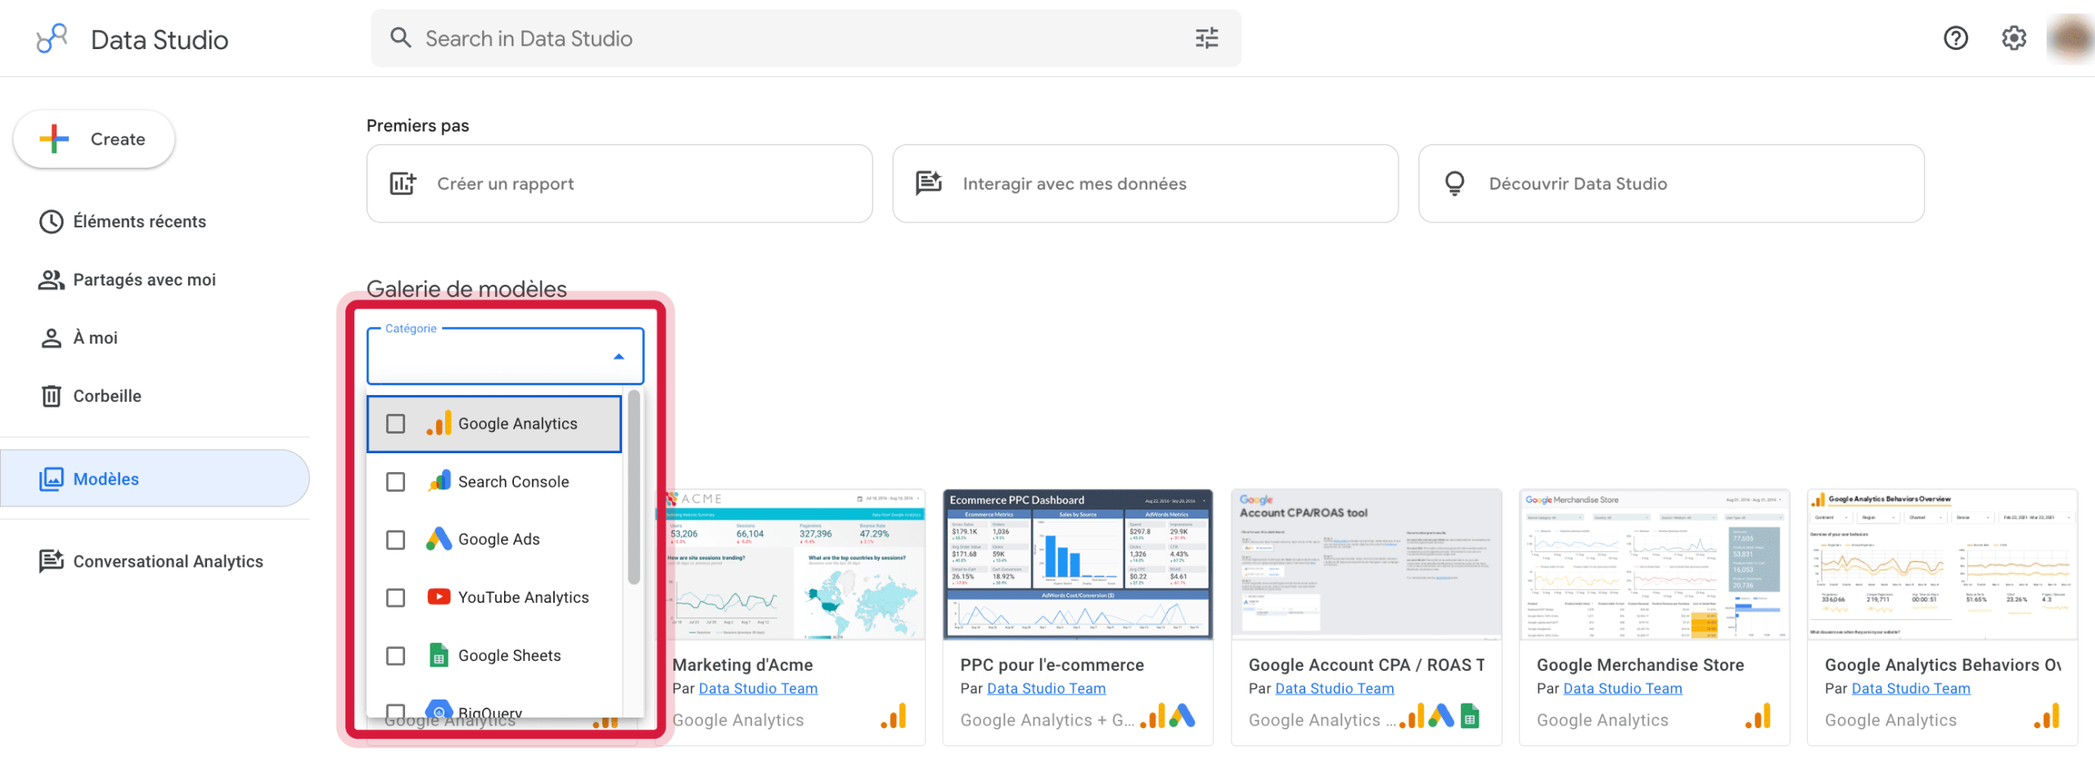Open Google Account CPA/ROAS template thumbnail
Screen dimensions: 2095x778
click(x=1366, y=564)
